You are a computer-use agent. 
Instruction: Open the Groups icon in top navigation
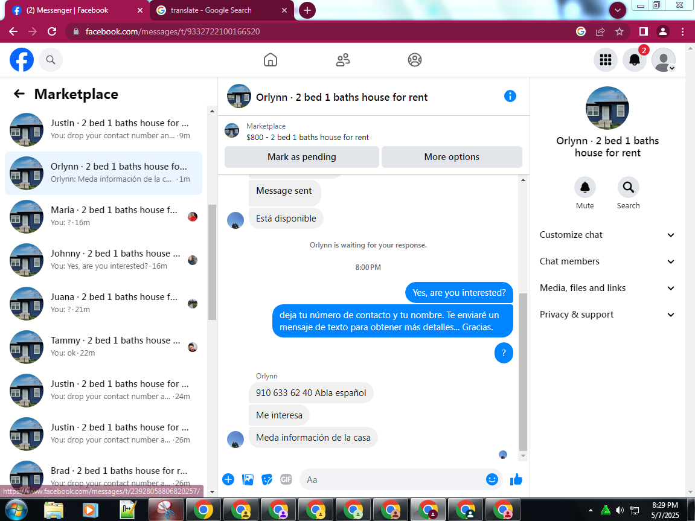pos(414,60)
